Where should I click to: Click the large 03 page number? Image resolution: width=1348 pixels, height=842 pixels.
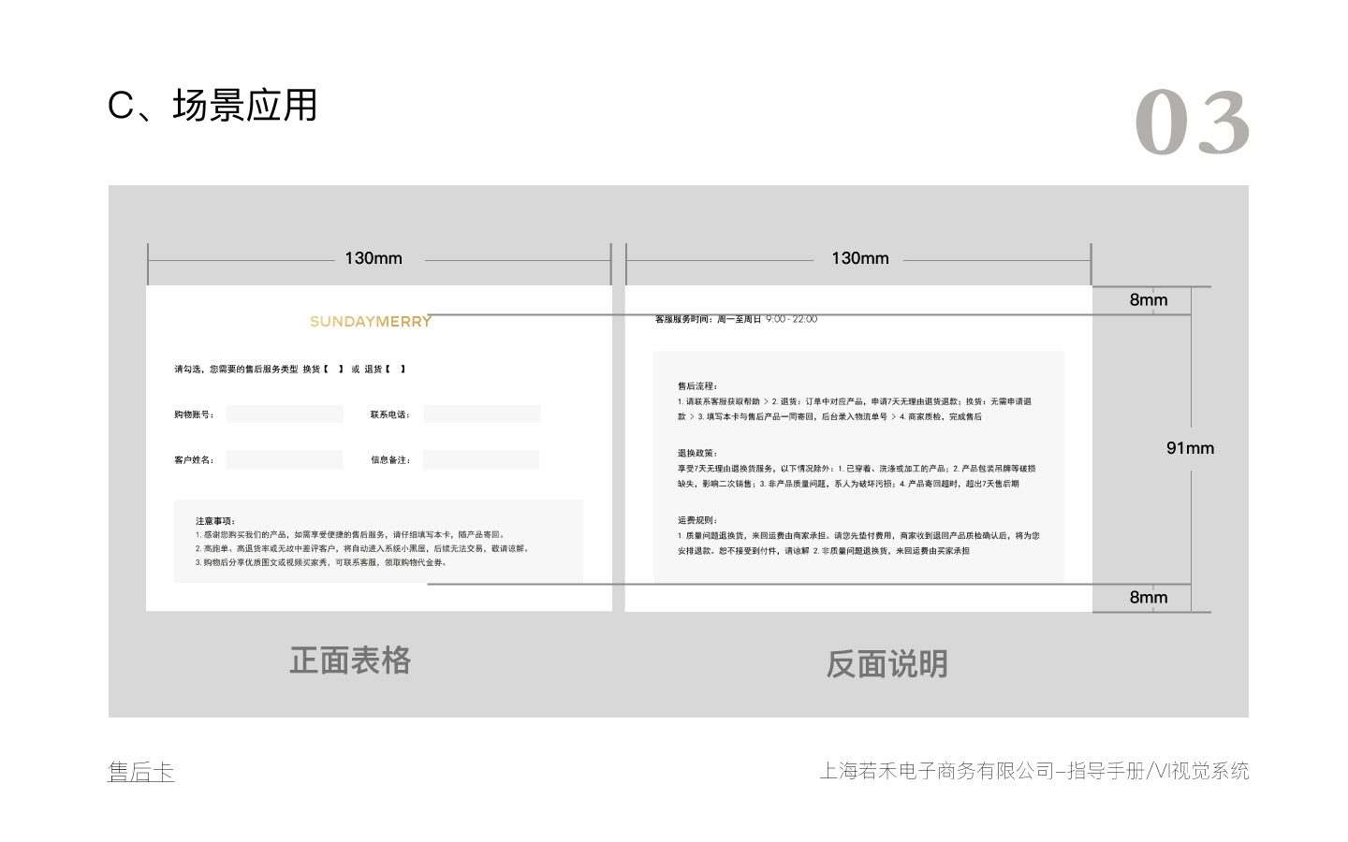pyautogui.click(x=1192, y=123)
